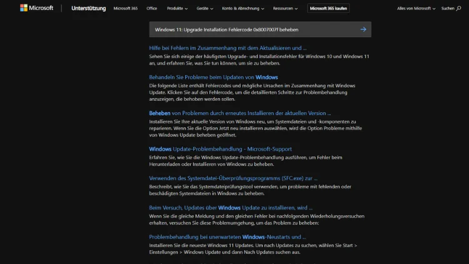
Task: Open the Unterstützung home link
Action: (89, 8)
